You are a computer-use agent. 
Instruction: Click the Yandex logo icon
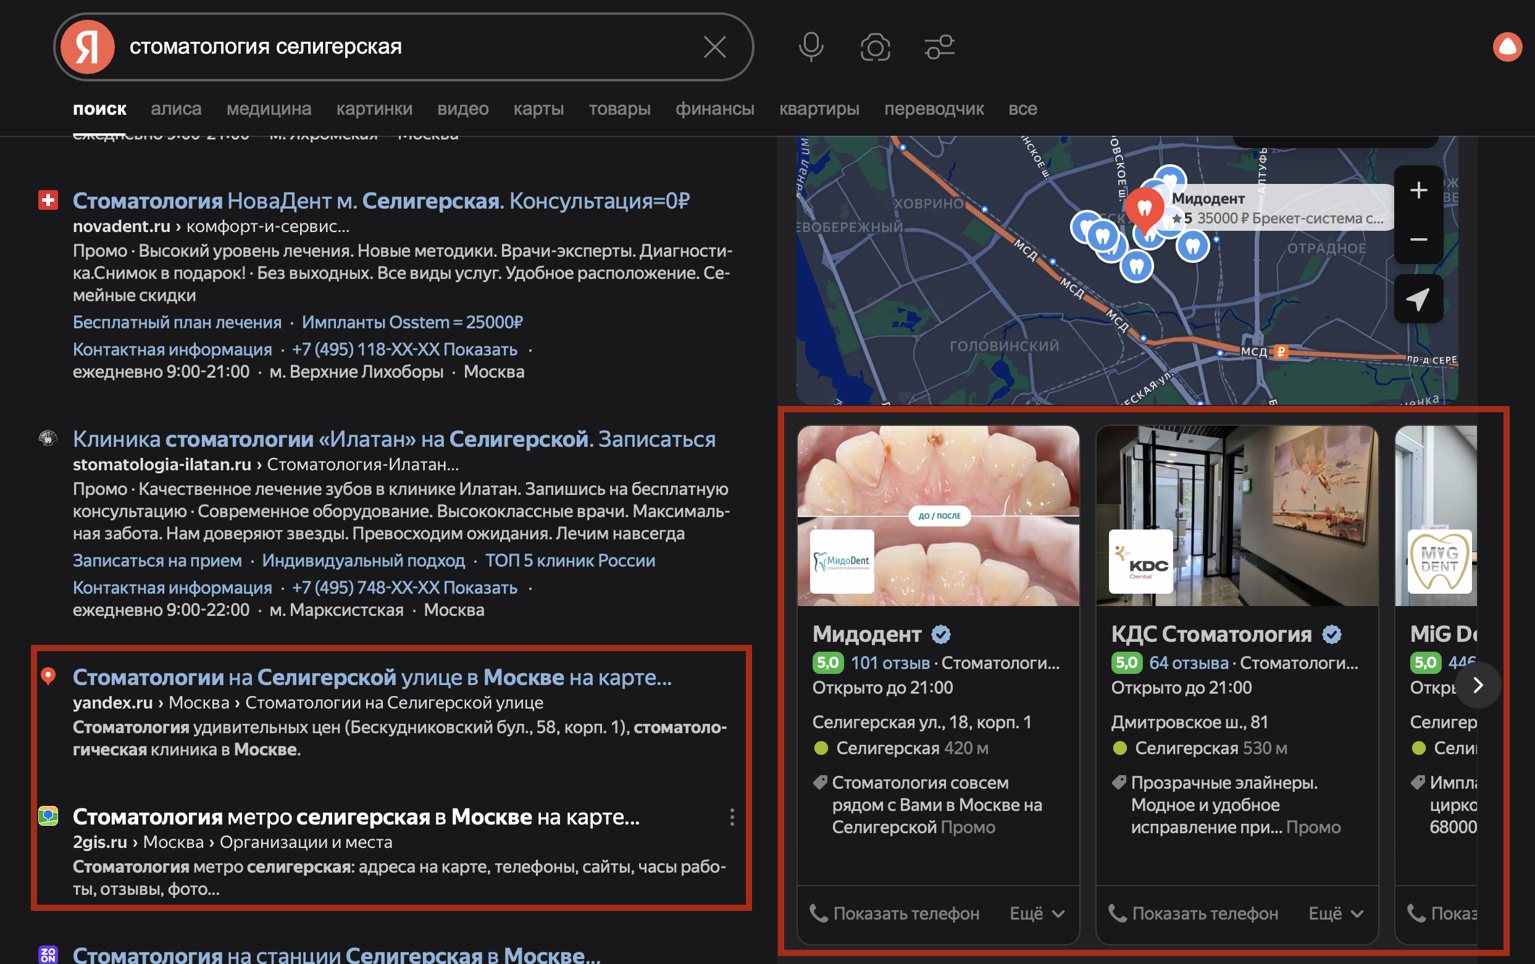click(88, 46)
